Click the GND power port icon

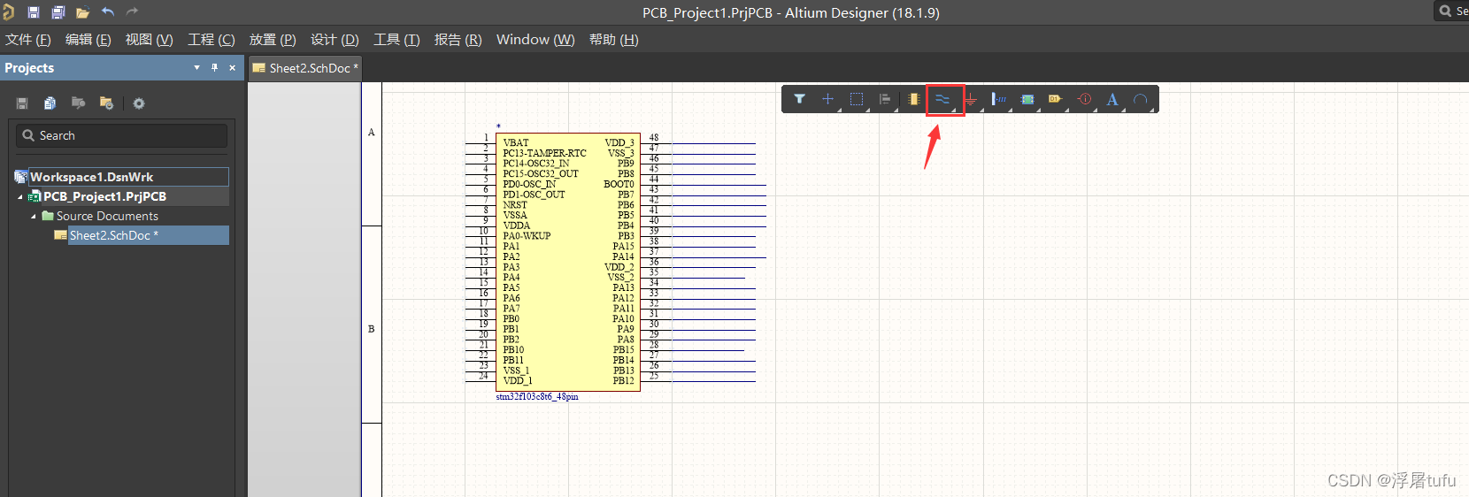tap(971, 99)
